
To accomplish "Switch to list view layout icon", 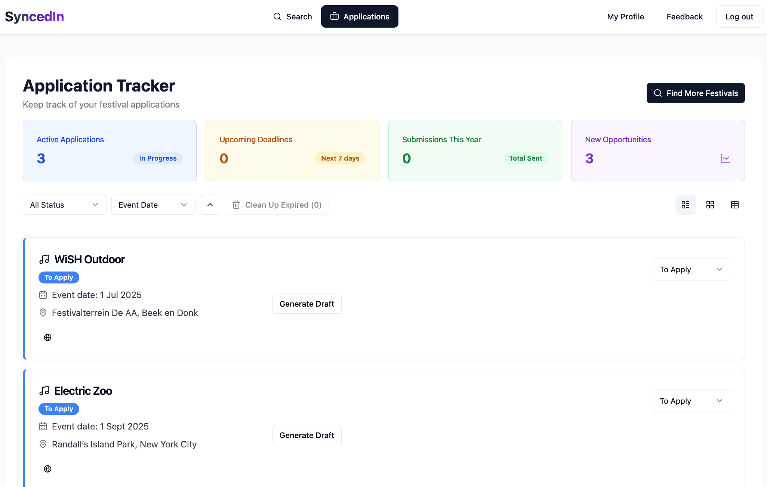I will coord(685,205).
